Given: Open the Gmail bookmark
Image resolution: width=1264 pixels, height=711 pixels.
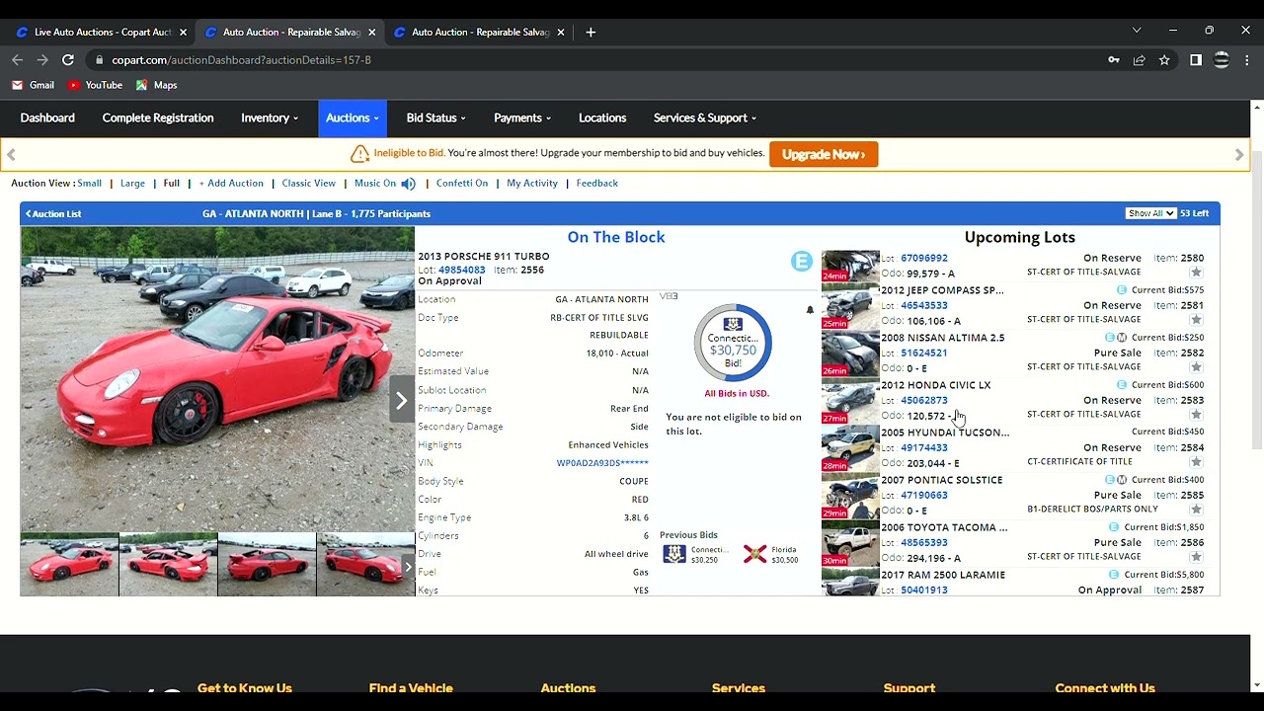Looking at the screenshot, I should tap(33, 85).
